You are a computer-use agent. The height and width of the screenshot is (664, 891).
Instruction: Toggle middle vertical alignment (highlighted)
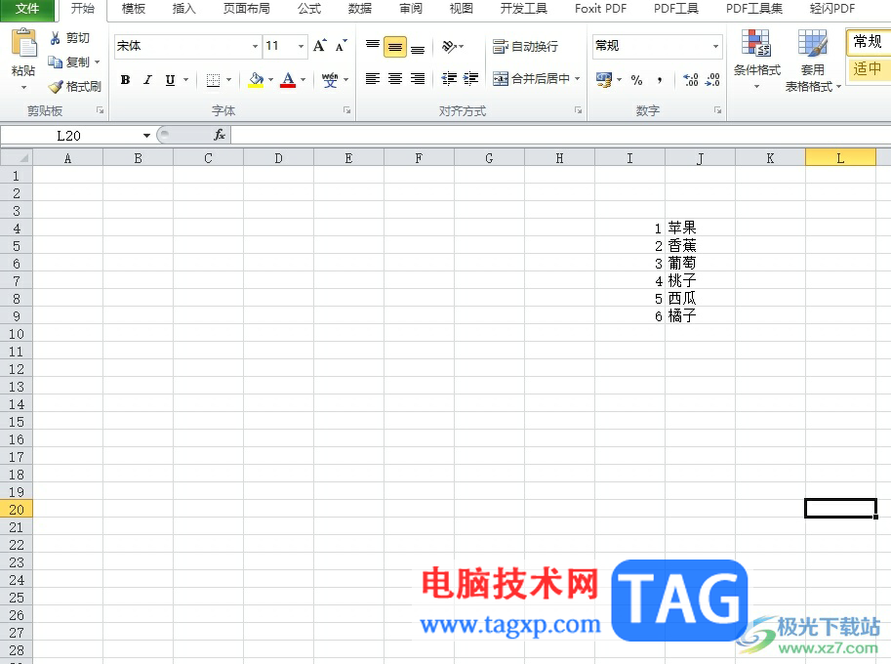pos(395,47)
